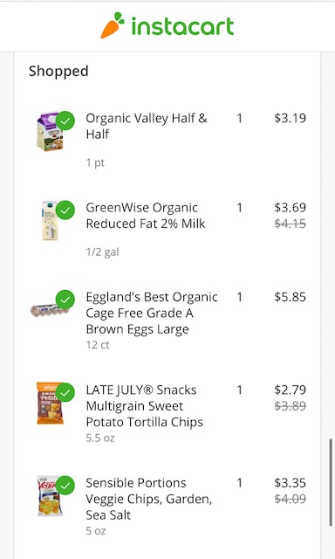Open the GreenWise milk carton thumbnail
The height and width of the screenshot is (559, 335).
(51, 221)
